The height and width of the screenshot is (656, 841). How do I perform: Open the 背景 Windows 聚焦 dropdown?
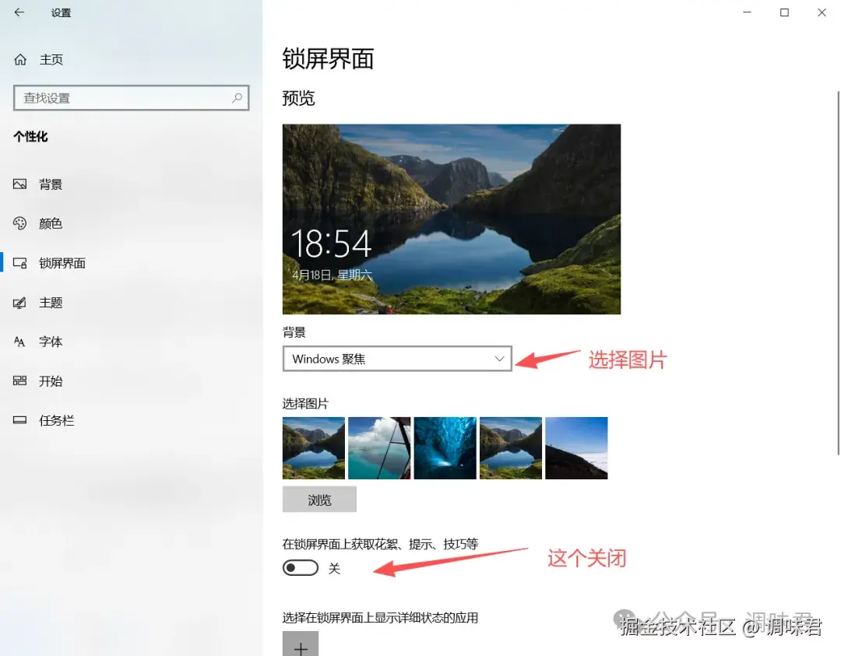(x=397, y=359)
